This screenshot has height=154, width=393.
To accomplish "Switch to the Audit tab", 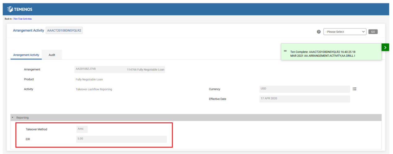I will click(52, 55).
